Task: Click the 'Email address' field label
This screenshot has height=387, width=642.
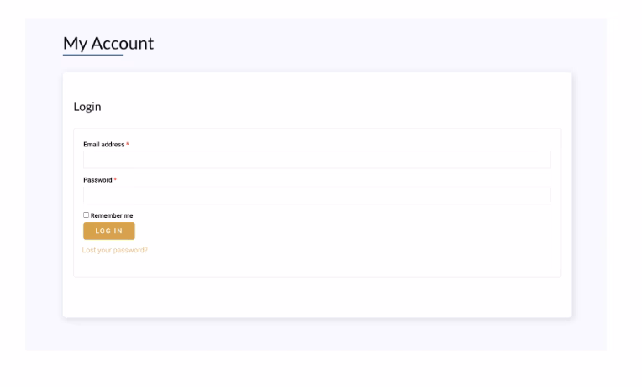Action: click(x=103, y=145)
